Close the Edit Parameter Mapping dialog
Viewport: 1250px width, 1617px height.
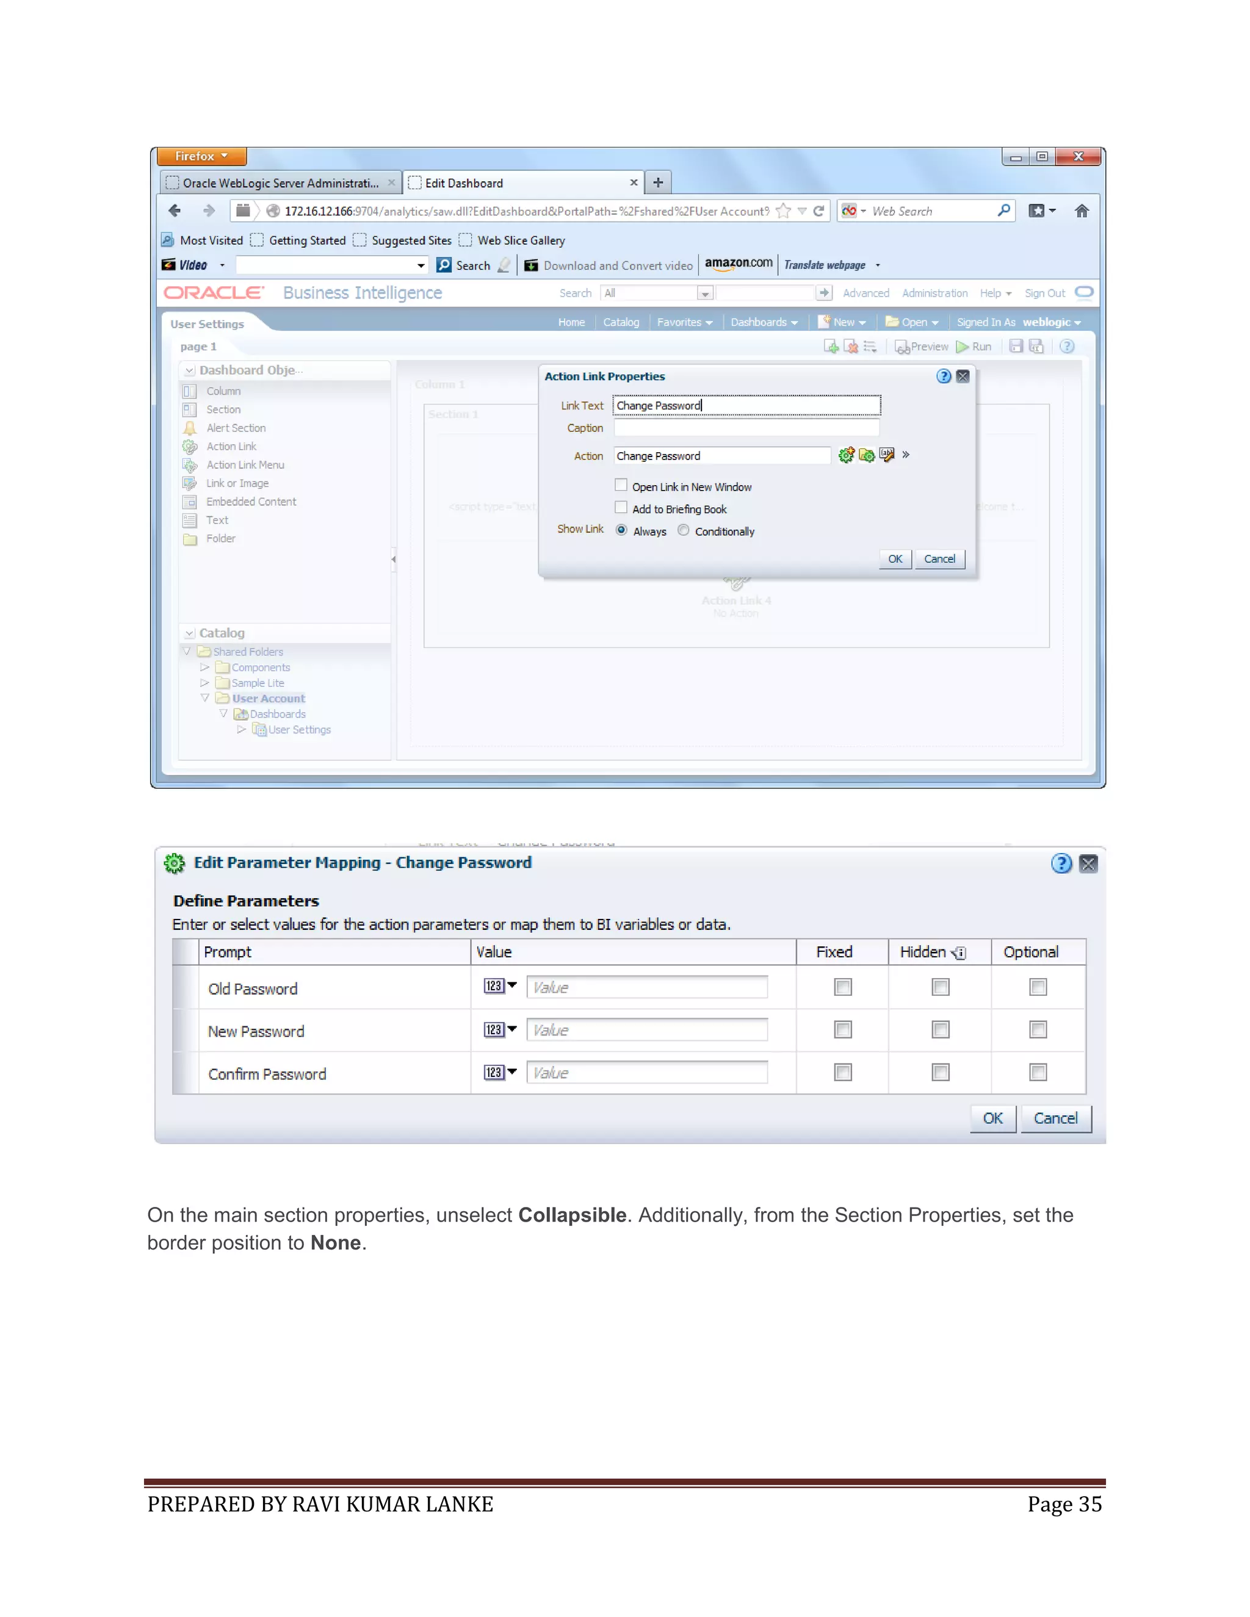(1089, 863)
